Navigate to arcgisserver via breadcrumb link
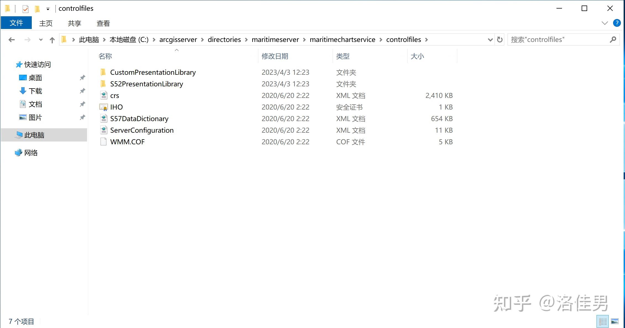Screen dimensions: 625x328 pos(178,39)
